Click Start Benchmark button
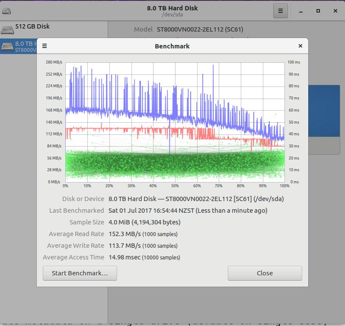 pyautogui.click(x=80, y=273)
